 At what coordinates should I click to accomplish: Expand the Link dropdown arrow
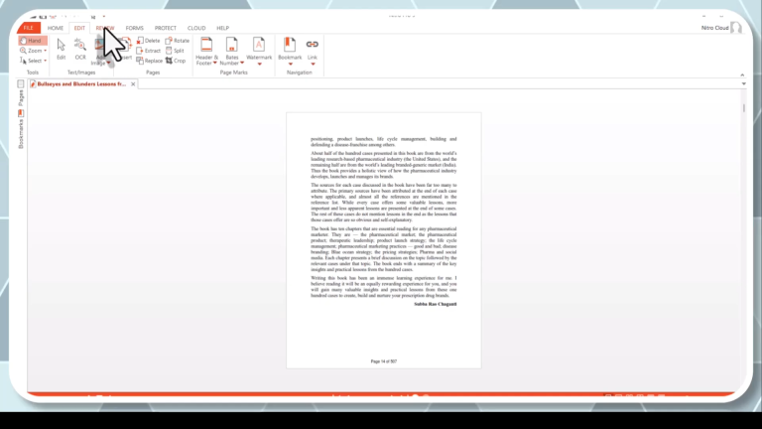coord(313,65)
